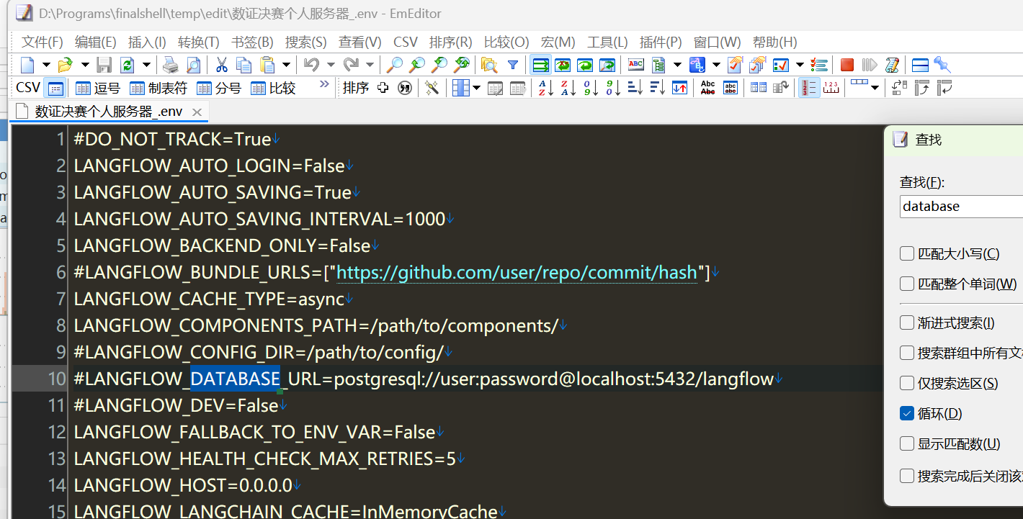
Task: Click the Undo arrow icon
Action: 311,65
